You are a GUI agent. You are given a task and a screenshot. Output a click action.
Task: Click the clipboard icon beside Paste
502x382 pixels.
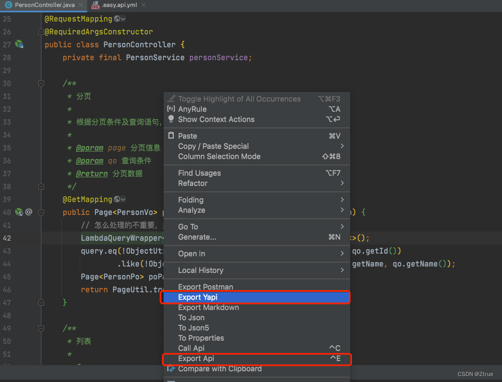click(171, 135)
